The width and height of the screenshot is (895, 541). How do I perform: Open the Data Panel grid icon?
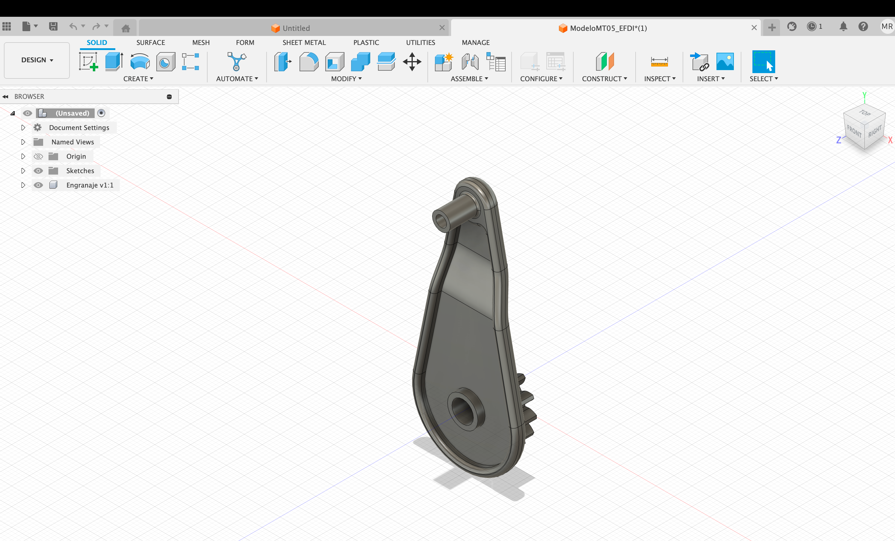pos(7,27)
